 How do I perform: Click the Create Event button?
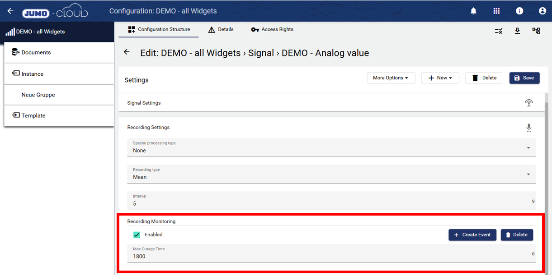472,235
